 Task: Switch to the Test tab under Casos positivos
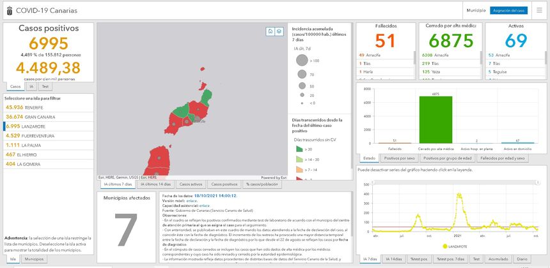pos(44,86)
